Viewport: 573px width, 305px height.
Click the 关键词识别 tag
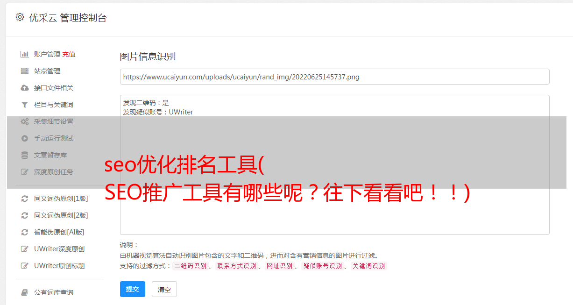pos(369,266)
